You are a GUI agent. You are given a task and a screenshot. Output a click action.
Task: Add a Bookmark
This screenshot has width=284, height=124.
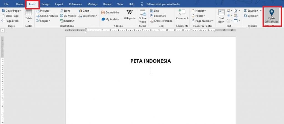158,16
